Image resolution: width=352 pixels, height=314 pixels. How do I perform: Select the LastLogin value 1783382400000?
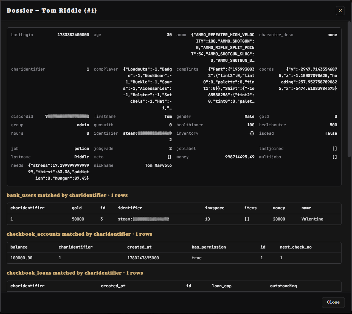pos(73,35)
